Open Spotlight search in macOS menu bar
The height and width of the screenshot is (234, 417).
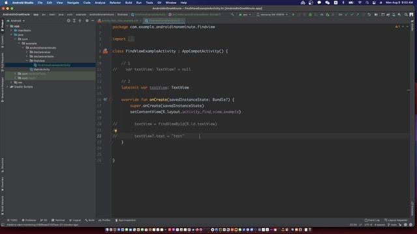(367, 3)
